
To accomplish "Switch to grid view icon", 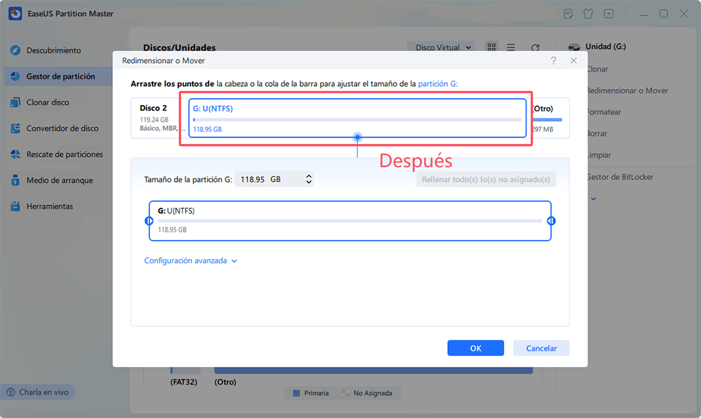I will [x=491, y=47].
